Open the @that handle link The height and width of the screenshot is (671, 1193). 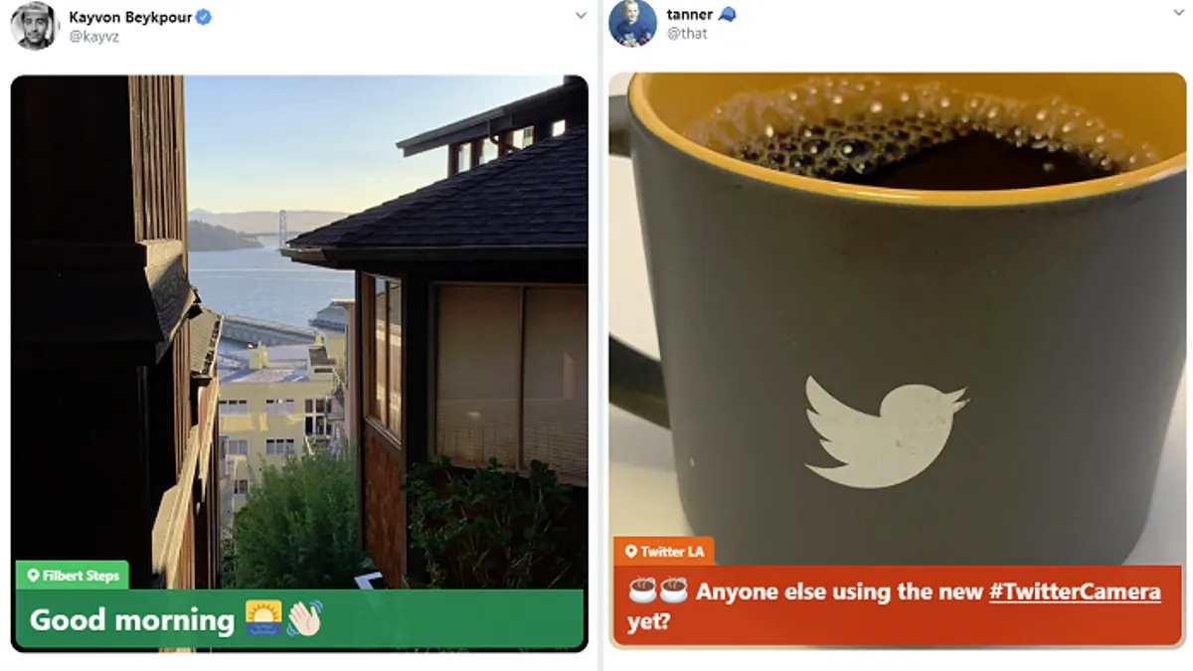(687, 33)
